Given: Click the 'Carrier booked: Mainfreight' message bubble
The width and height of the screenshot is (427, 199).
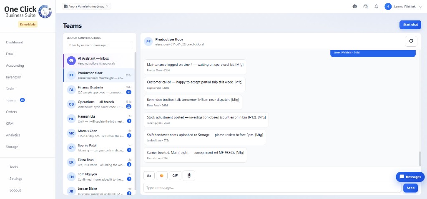Looking at the screenshot, I should [195, 155].
